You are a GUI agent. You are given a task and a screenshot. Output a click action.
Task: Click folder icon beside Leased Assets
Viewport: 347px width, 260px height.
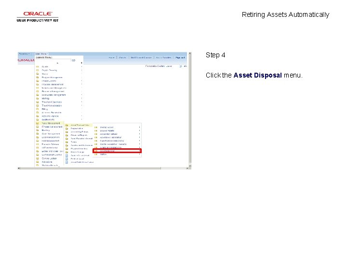point(96,130)
